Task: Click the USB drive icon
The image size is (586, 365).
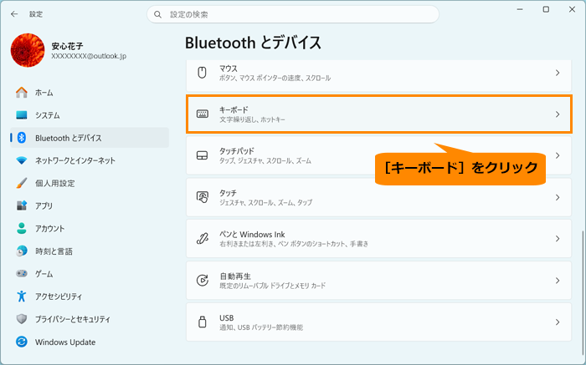Action: (x=203, y=322)
